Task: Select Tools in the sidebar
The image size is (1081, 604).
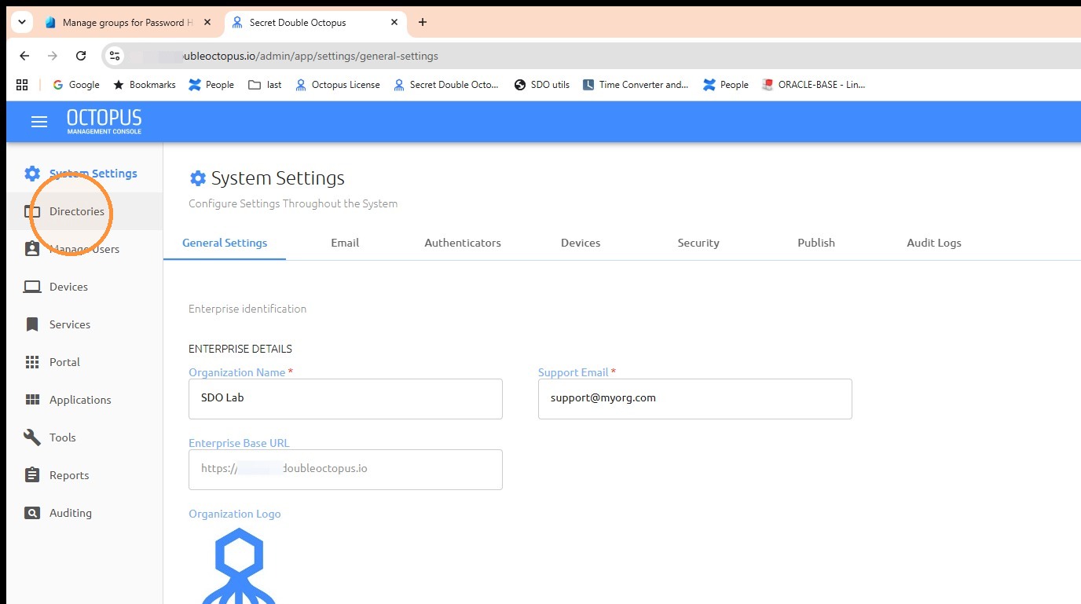Action: tap(85, 437)
